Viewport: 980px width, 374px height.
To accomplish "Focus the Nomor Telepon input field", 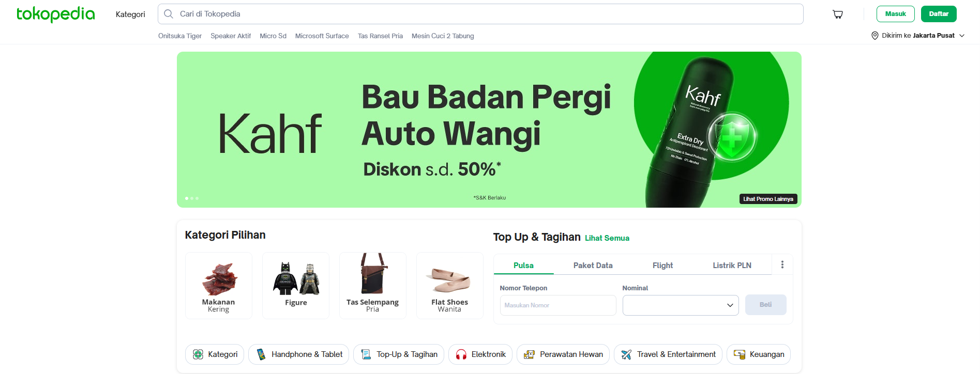I will point(558,305).
